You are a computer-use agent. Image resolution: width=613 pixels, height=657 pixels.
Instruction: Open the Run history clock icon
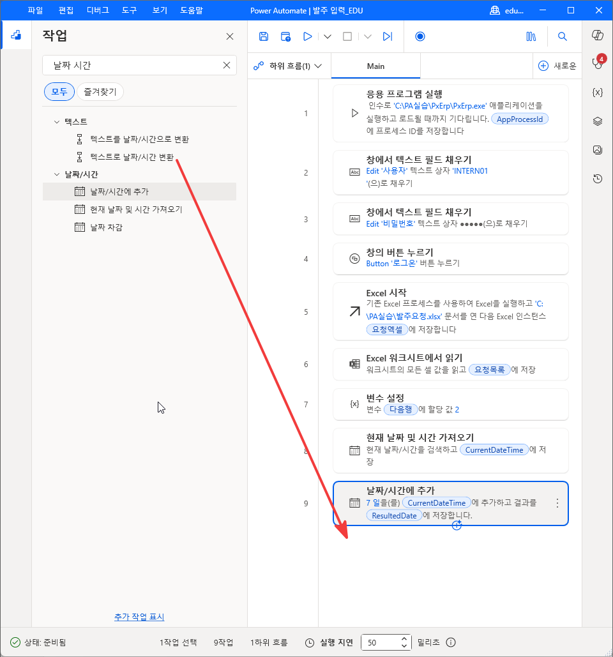[x=598, y=179]
